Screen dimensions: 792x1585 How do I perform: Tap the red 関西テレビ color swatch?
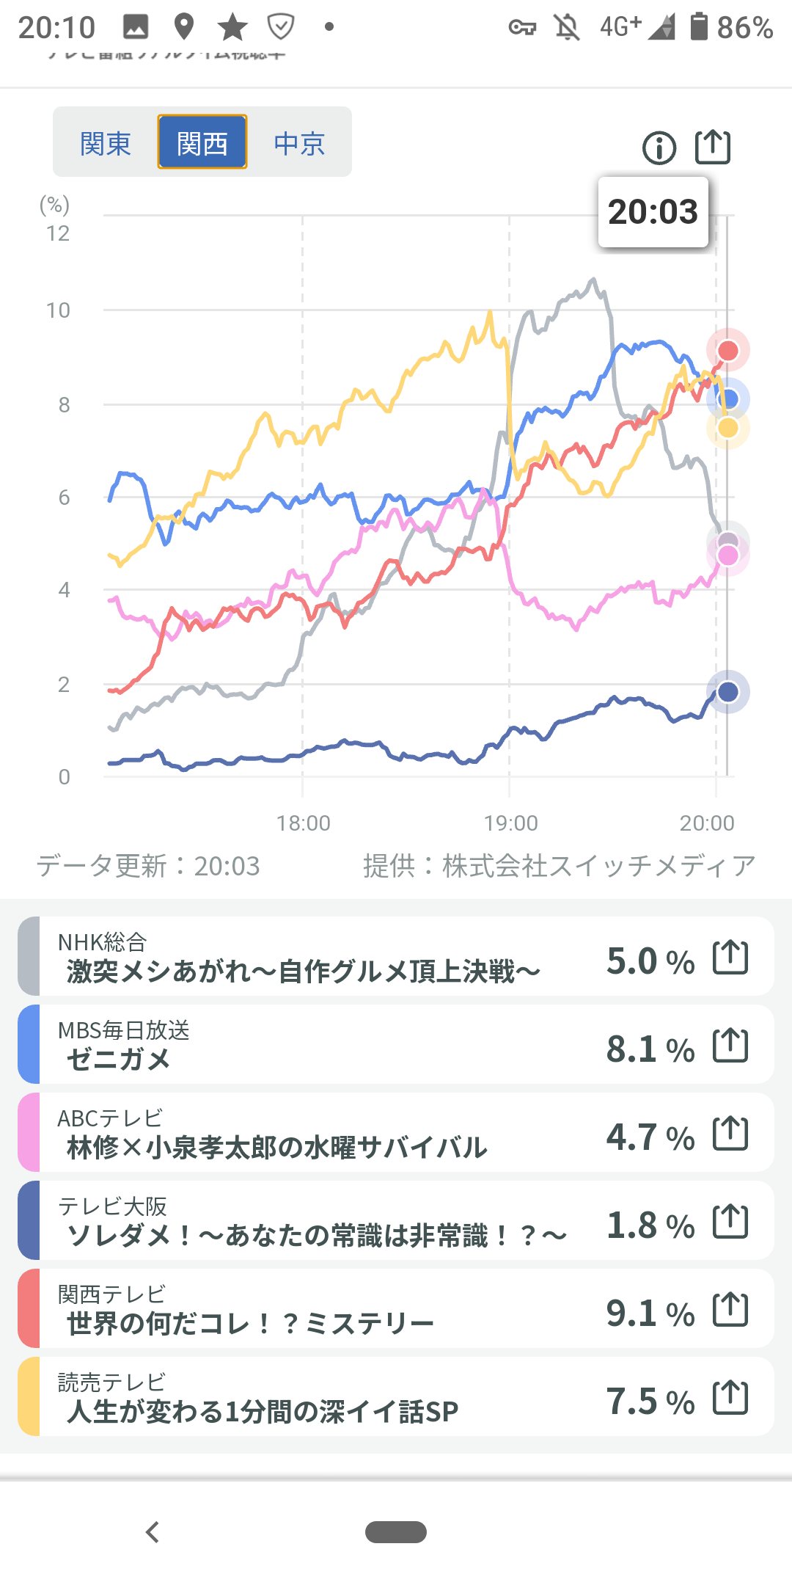(x=29, y=1308)
